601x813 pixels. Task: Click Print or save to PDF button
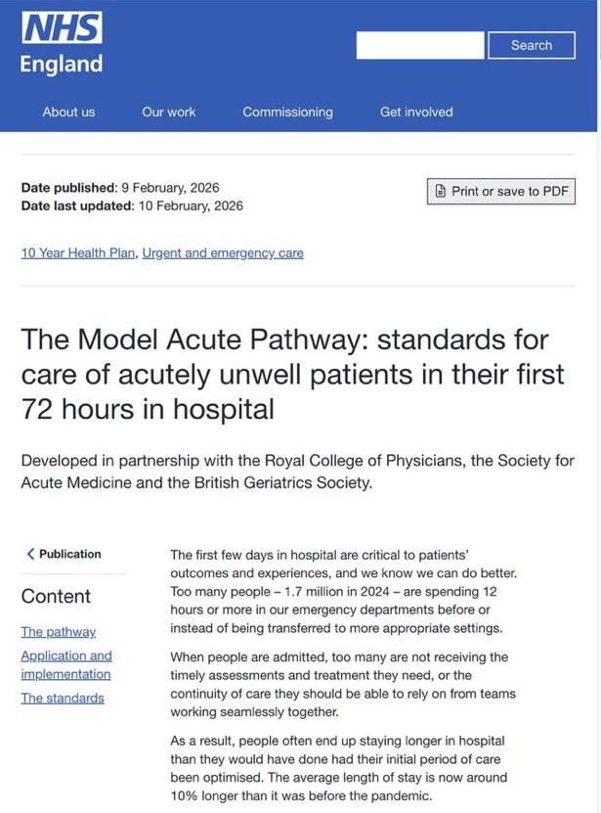[501, 192]
